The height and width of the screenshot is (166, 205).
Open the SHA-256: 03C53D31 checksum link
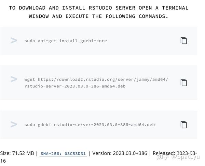pyautogui.click(x=63, y=154)
